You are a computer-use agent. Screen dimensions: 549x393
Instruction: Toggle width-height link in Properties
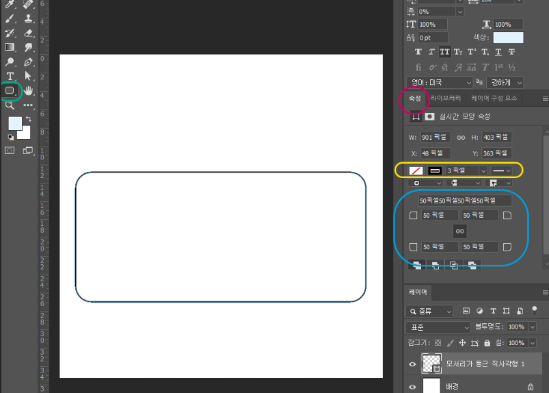pyautogui.click(x=461, y=138)
